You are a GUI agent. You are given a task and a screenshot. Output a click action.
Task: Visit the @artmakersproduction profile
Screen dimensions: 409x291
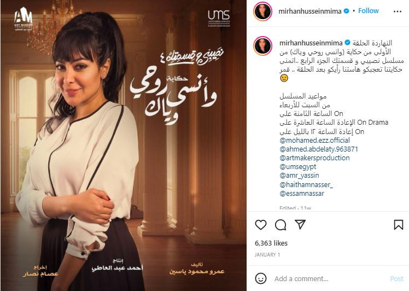coord(314,158)
